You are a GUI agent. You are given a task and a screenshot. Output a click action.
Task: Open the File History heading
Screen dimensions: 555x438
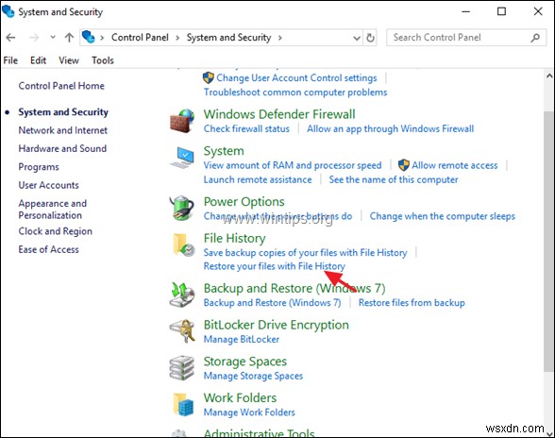tap(234, 238)
